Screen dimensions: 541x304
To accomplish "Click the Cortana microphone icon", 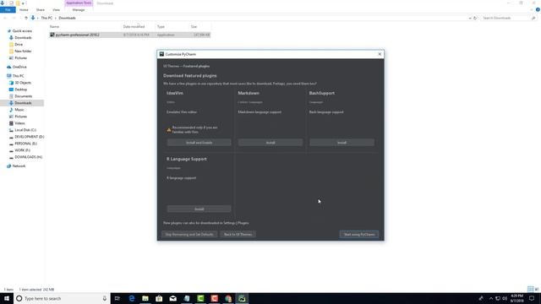I will 105,298.
